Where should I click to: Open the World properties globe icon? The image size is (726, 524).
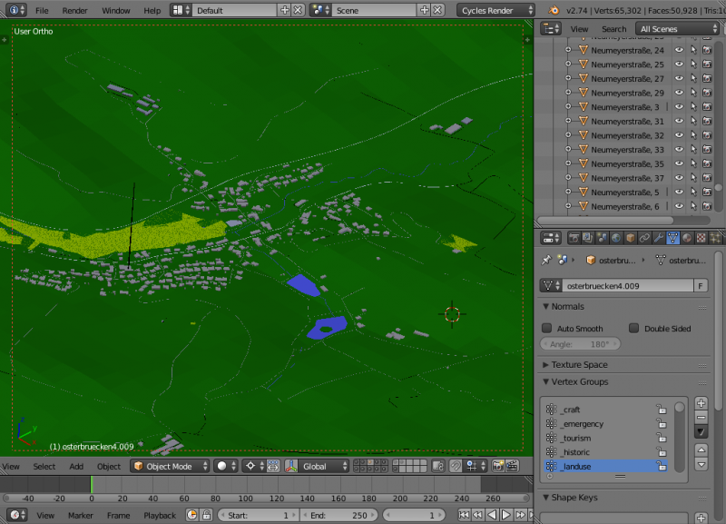coord(615,238)
